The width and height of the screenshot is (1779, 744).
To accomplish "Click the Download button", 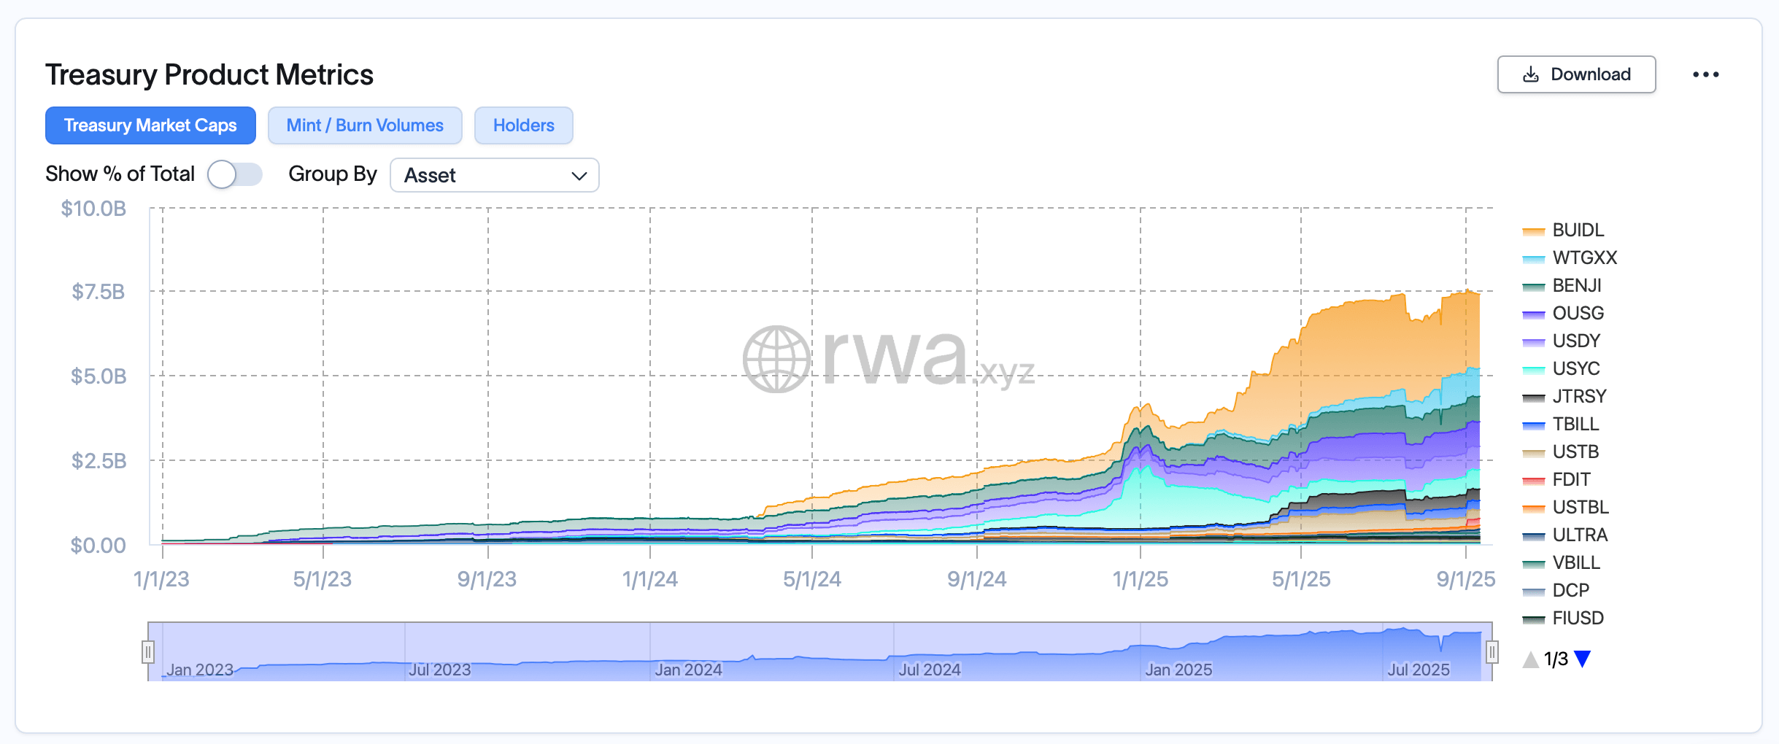I will click(1576, 74).
